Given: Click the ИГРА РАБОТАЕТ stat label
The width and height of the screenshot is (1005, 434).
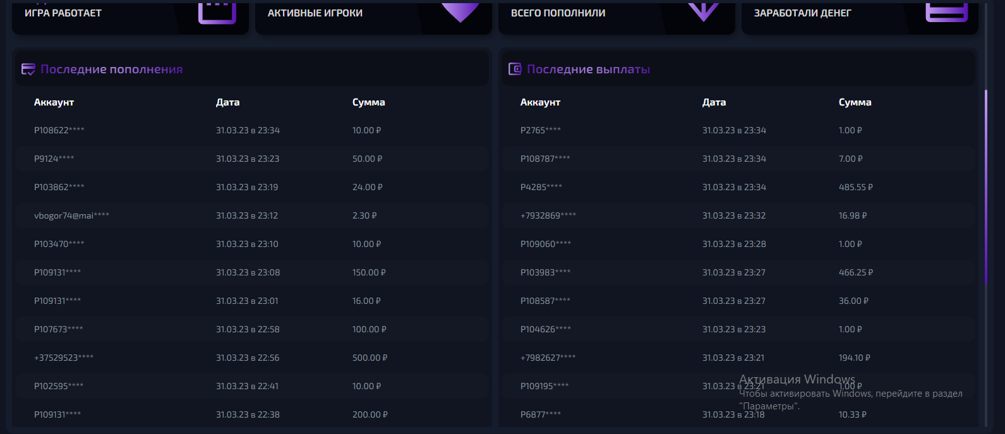Looking at the screenshot, I should [63, 13].
